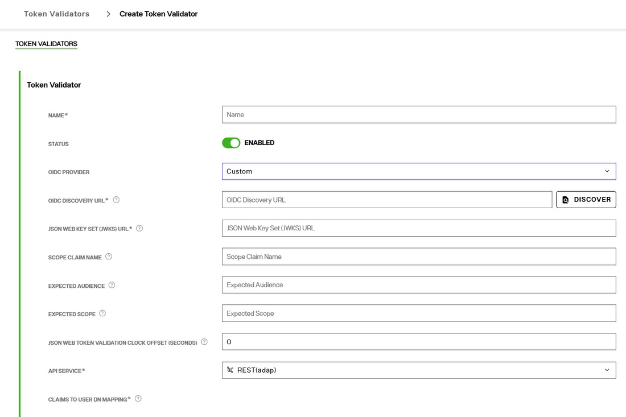The width and height of the screenshot is (626, 417).
Task: Focus the Name input field
Action: tap(419, 114)
